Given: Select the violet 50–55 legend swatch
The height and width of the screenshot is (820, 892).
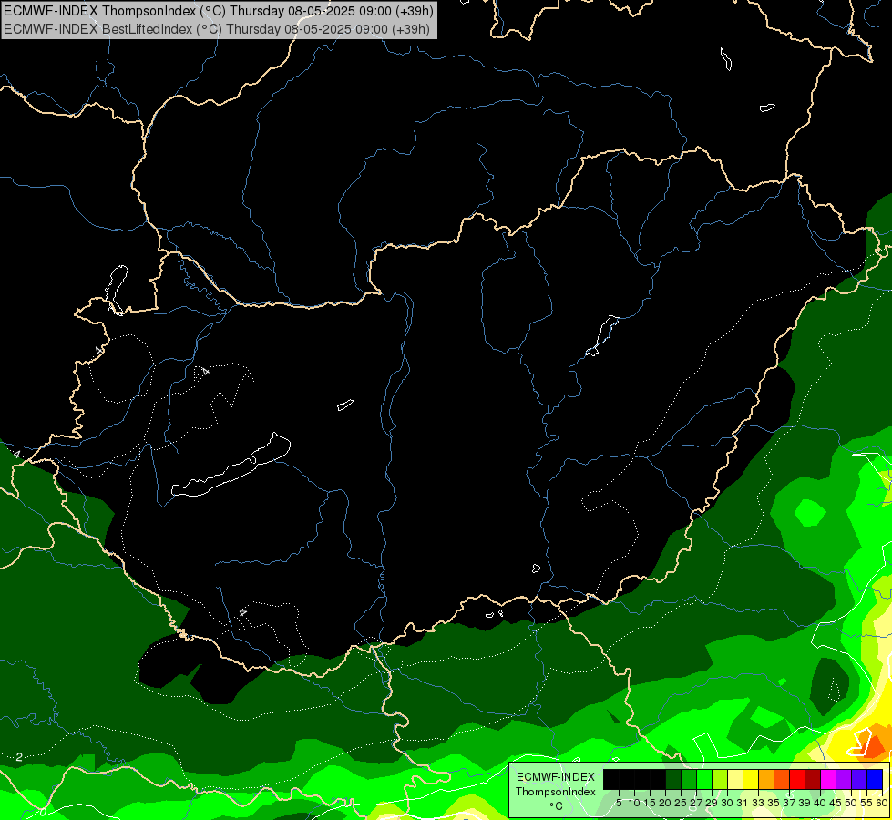Looking at the screenshot, I should pos(859,779).
